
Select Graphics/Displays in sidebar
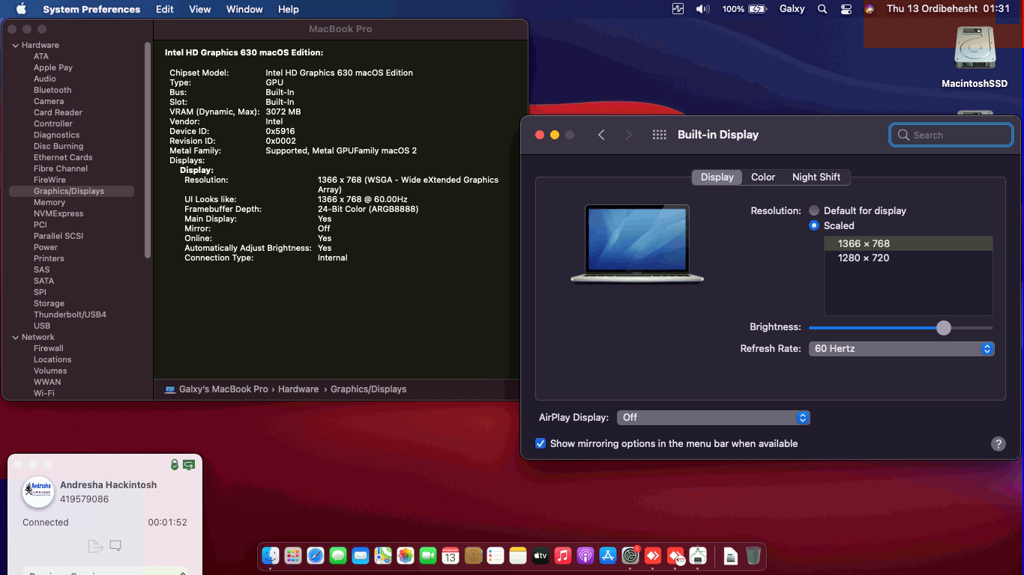pyautogui.click(x=71, y=191)
